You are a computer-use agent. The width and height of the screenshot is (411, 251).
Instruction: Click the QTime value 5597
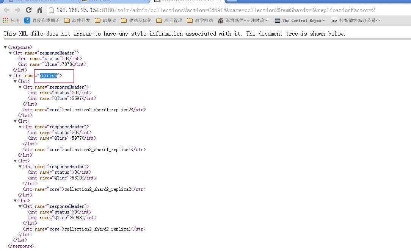click(77, 98)
